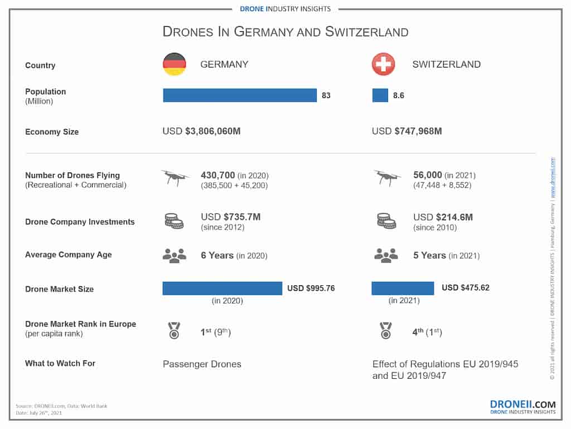Image resolution: width=571 pixels, height=429 pixels.
Task: Click the medal icon beside 1st (9th)
Action: pos(174,330)
